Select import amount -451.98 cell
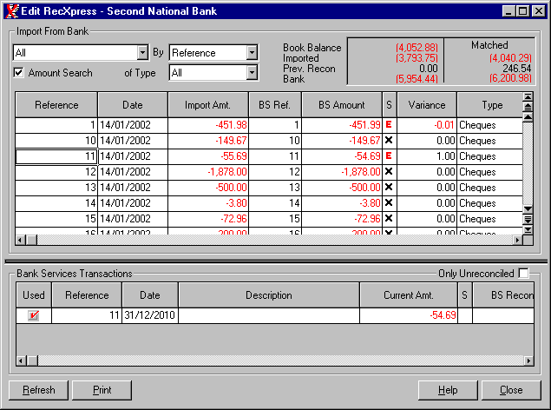The height and width of the screenshot is (410, 551). tap(208, 125)
